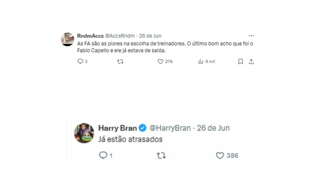Viewport: 314px width, 194px height.
Task: Click the Harry Bran display name
Action: 117,128
